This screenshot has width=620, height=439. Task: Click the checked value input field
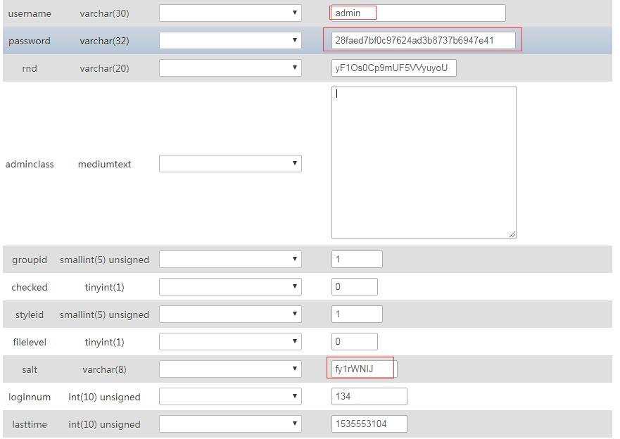[x=355, y=286]
